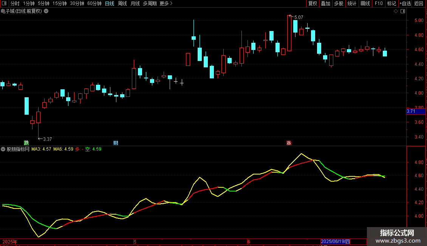Switch to 分时 intraday view
Image resolution: width=427 pixels, height=246 pixels.
(15, 3)
